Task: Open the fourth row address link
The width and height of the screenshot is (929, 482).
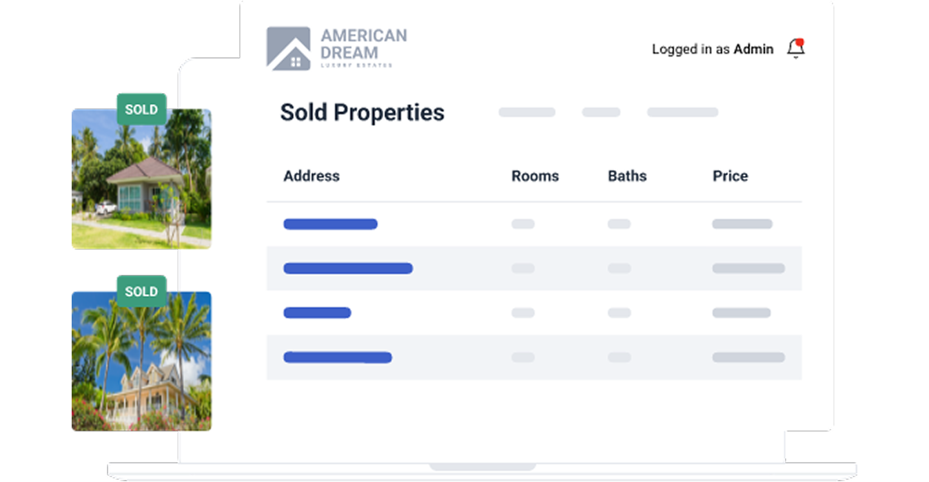Action: tap(338, 357)
